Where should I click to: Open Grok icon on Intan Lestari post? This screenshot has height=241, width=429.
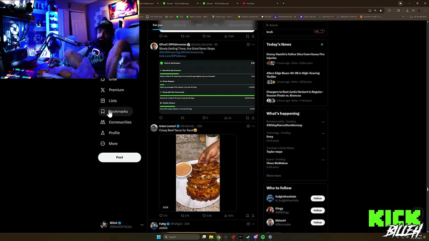coord(248,126)
